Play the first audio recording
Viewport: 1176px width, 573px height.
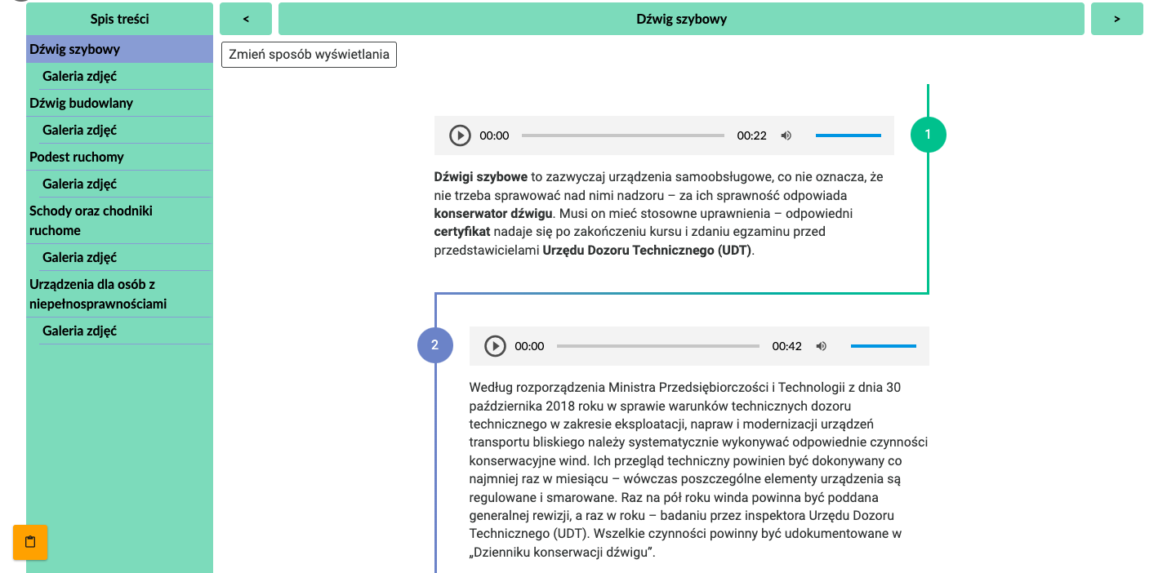tap(460, 135)
